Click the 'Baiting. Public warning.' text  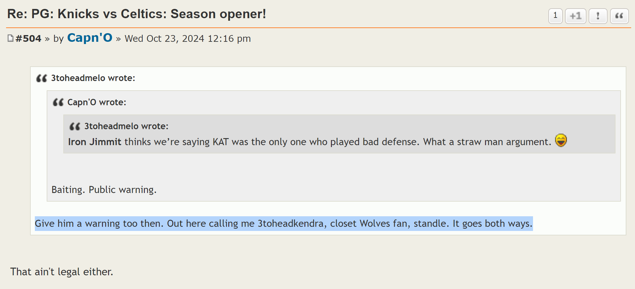coord(104,190)
